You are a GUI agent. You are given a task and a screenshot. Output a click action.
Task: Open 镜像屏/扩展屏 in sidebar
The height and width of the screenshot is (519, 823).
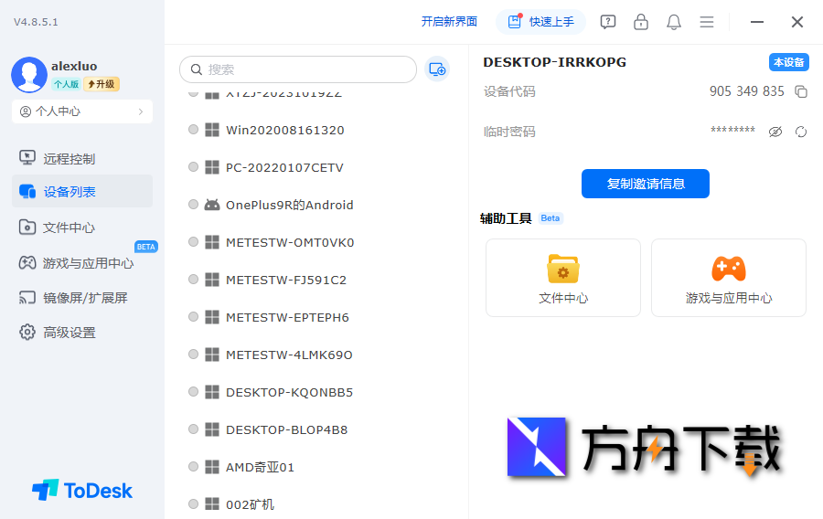coord(82,298)
